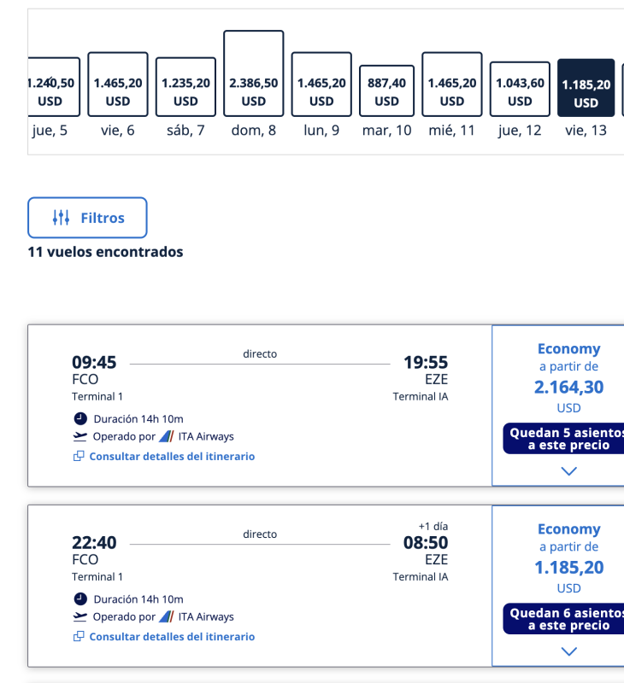Screen dimensions: 624x683
Task: Click ITA Airways logo on 09:45 flight
Action: 167,436
